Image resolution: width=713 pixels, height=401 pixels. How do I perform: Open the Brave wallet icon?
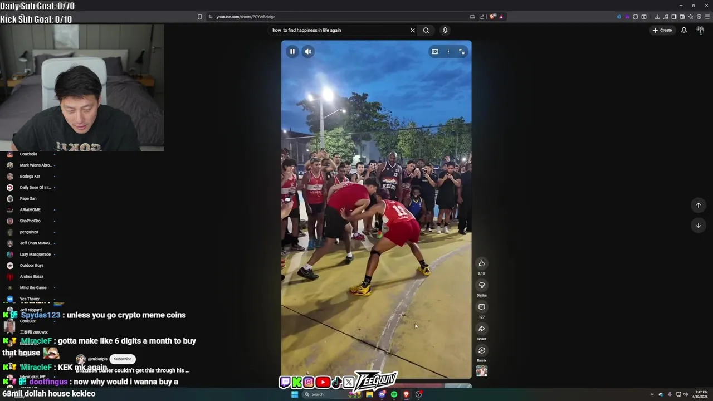tap(682, 17)
